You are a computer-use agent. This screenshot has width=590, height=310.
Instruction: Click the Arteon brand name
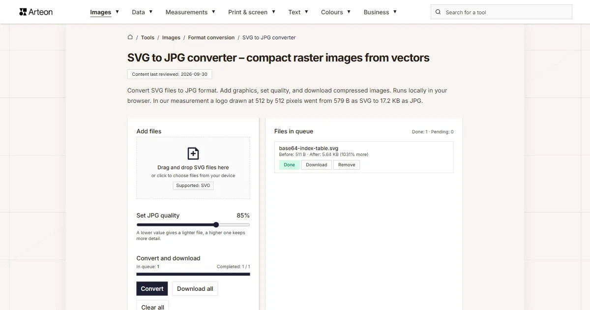(41, 12)
